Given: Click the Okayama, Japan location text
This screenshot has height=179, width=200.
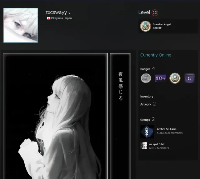Looking at the screenshot, I should (61, 18).
